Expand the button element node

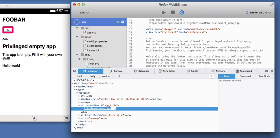pyautogui.click(x=79, y=99)
